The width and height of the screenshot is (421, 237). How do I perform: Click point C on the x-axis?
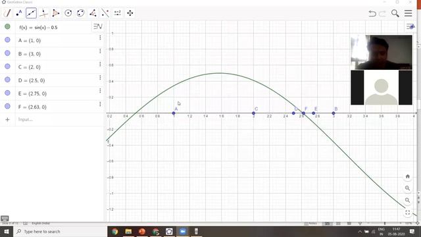coord(253,113)
